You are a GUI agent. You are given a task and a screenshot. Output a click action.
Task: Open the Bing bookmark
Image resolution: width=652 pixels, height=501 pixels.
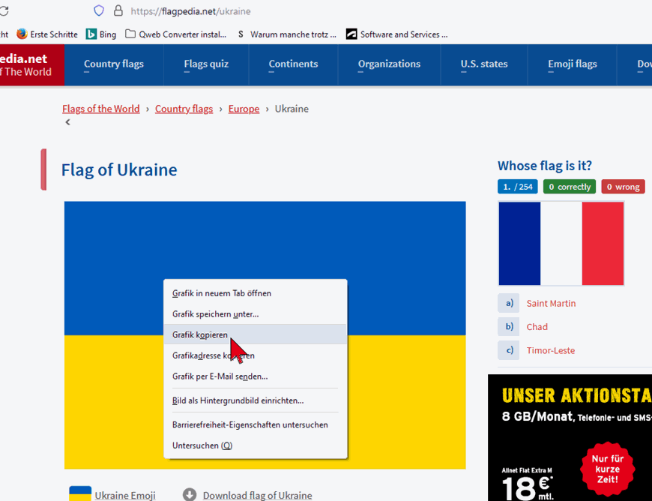pyautogui.click(x=101, y=34)
